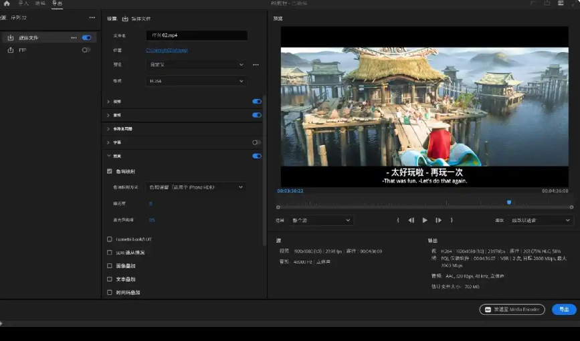Image resolution: width=580 pixels, height=341 pixels.
Task: Set the out point bracket marker
Action: pos(452,220)
